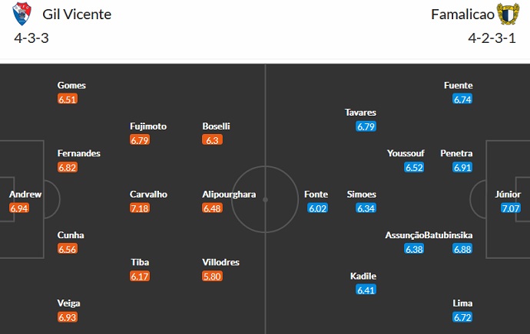Click the Famalicao club crest
This screenshot has width=530, height=334.
point(508,14)
